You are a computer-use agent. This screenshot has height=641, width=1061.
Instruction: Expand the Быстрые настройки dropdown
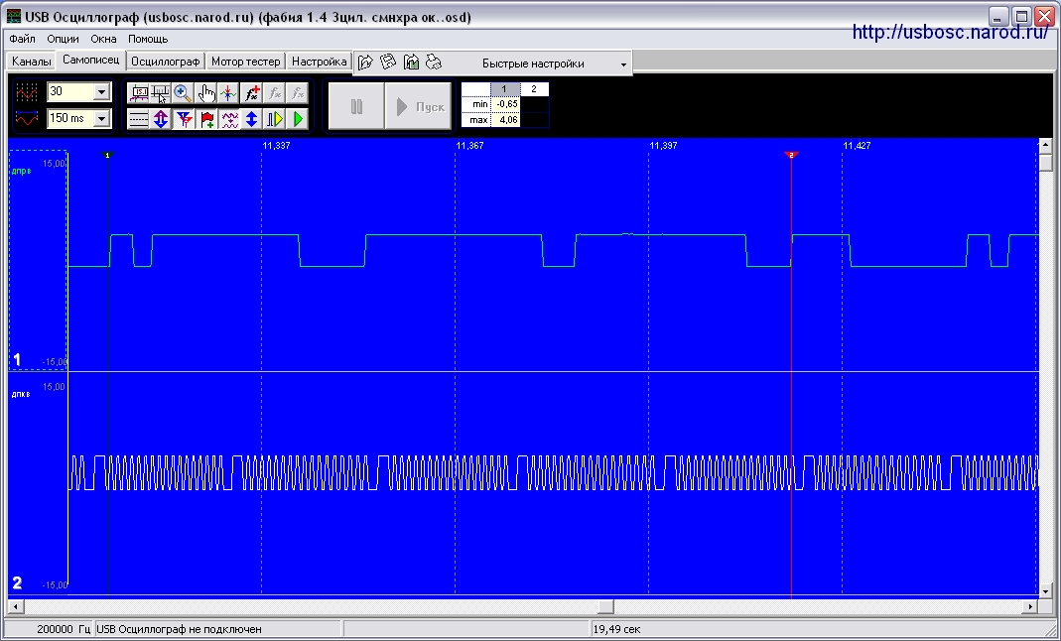coord(622,64)
